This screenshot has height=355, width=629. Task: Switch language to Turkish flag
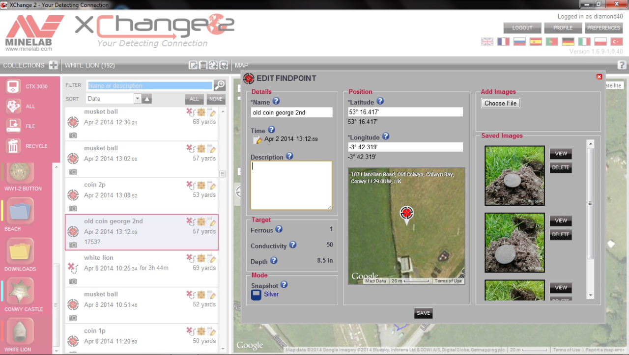click(616, 42)
